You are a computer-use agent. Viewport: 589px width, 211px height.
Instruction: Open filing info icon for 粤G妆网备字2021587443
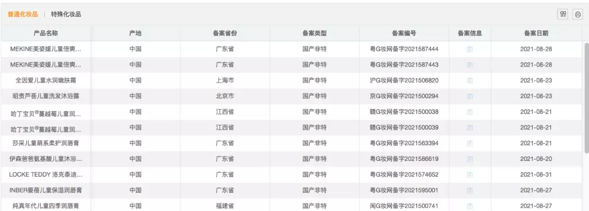470,65
